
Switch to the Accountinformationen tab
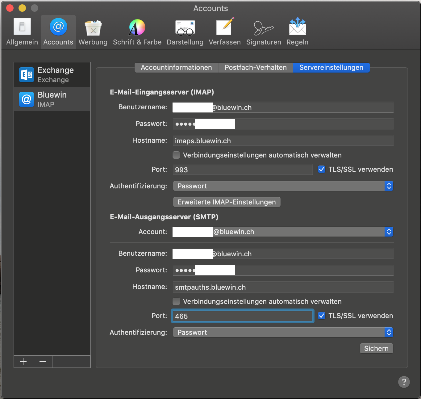click(x=176, y=67)
